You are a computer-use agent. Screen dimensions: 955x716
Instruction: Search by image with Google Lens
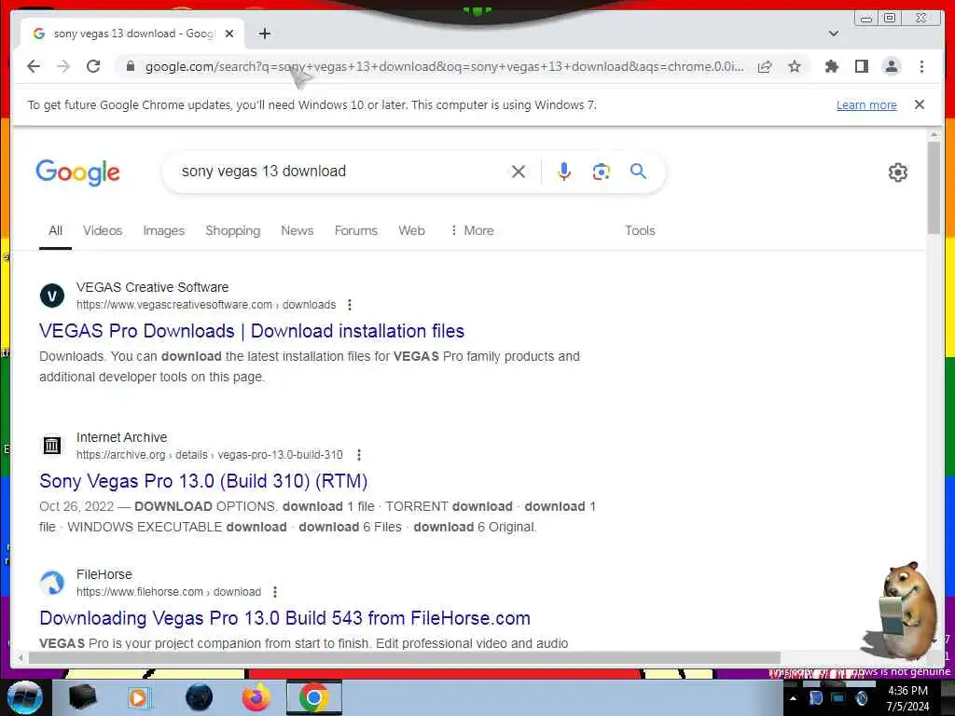pyautogui.click(x=602, y=172)
